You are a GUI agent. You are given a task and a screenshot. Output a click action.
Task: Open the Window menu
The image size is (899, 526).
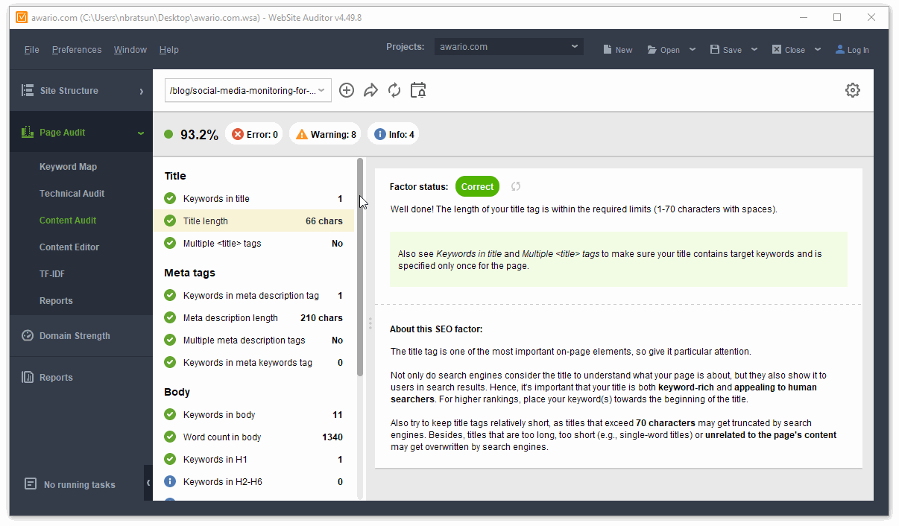[130, 50]
